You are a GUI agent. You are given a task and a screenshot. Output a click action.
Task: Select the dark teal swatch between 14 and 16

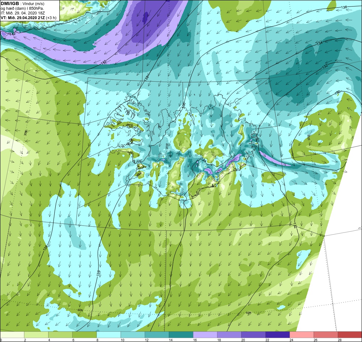pyautogui.click(x=181, y=334)
